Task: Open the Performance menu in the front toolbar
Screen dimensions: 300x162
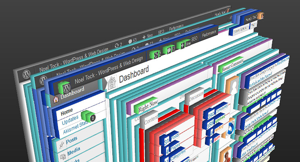Action: point(209,34)
